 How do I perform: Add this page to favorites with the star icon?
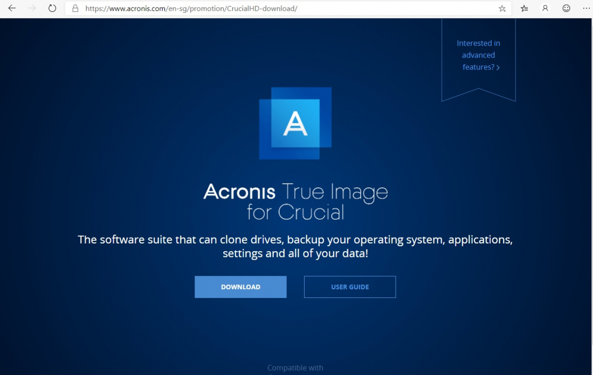[502, 8]
